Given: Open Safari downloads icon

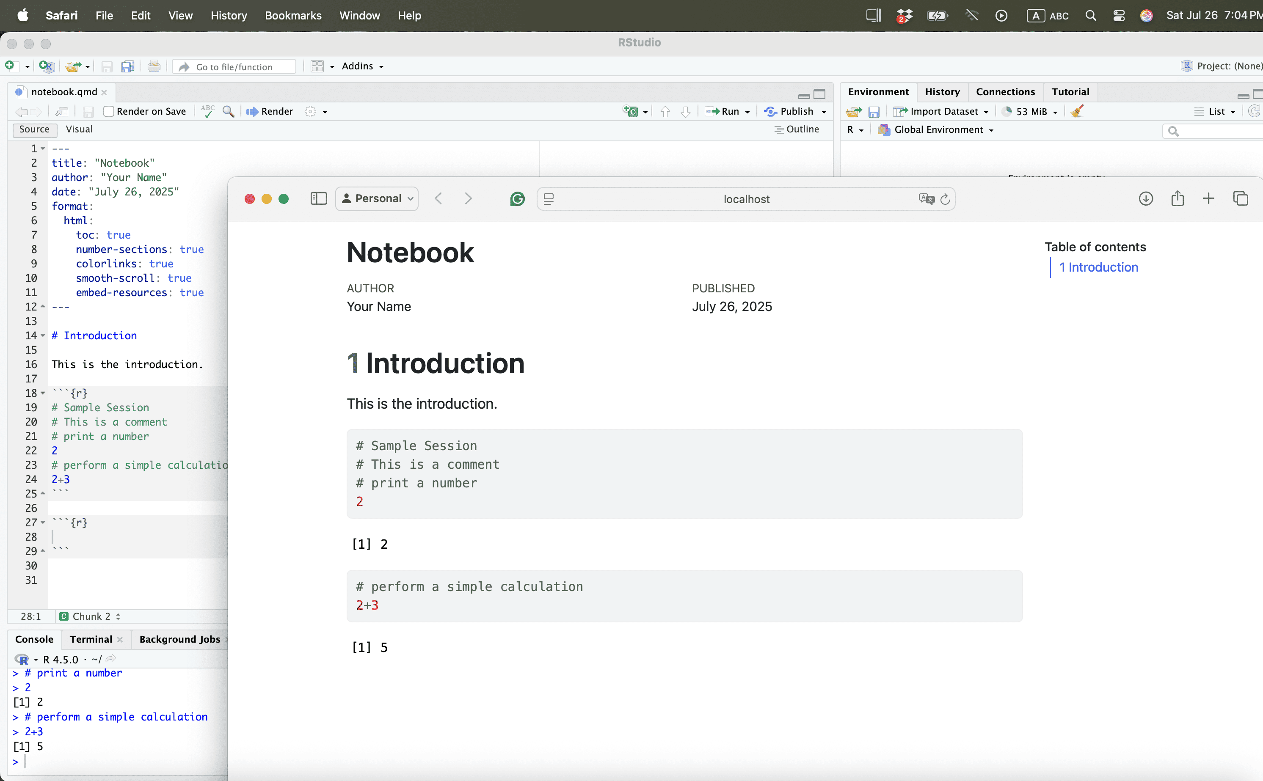Looking at the screenshot, I should point(1146,199).
